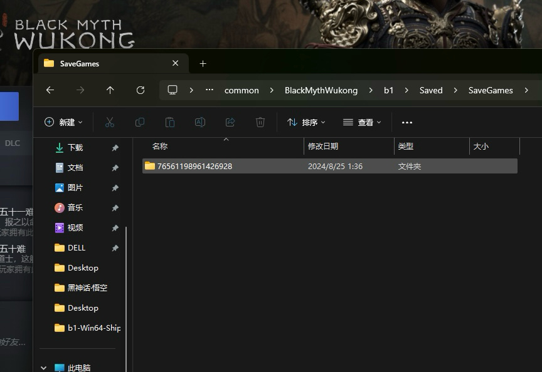Click the Delete trash icon
542x372 pixels.
click(260, 122)
